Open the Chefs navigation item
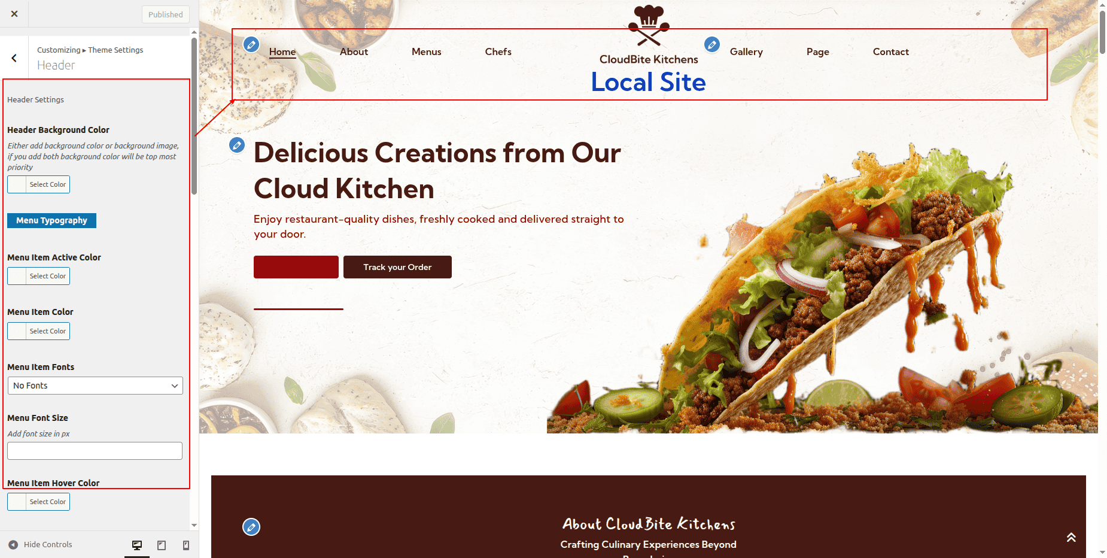This screenshot has height=558, width=1107. [498, 52]
